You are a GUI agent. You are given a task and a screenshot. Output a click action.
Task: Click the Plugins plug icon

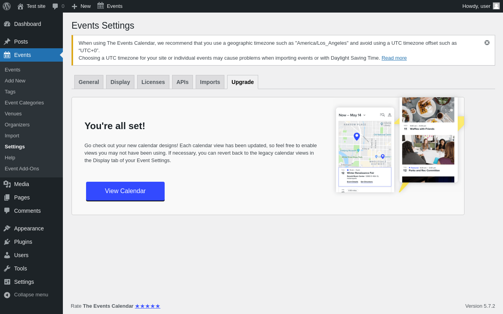(x=7, y=242)
